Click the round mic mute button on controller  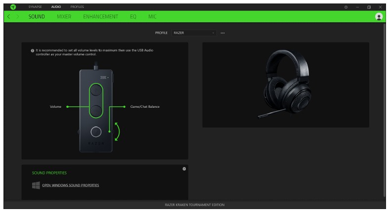tap(96, 132)
